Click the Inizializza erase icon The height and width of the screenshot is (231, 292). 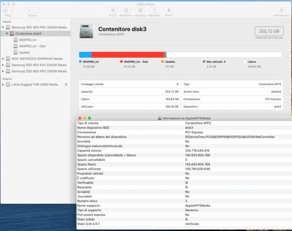[140, 11]
